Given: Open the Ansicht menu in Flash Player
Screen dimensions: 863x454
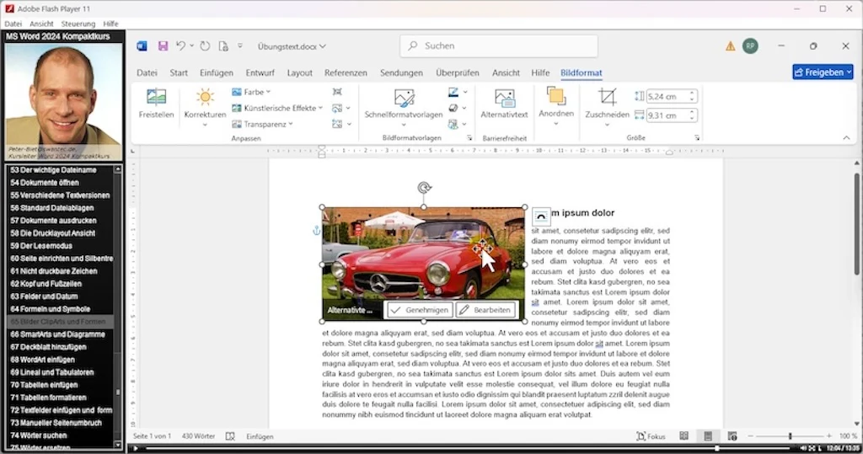Looking at the screenshot, I should (x=41, y=24).
